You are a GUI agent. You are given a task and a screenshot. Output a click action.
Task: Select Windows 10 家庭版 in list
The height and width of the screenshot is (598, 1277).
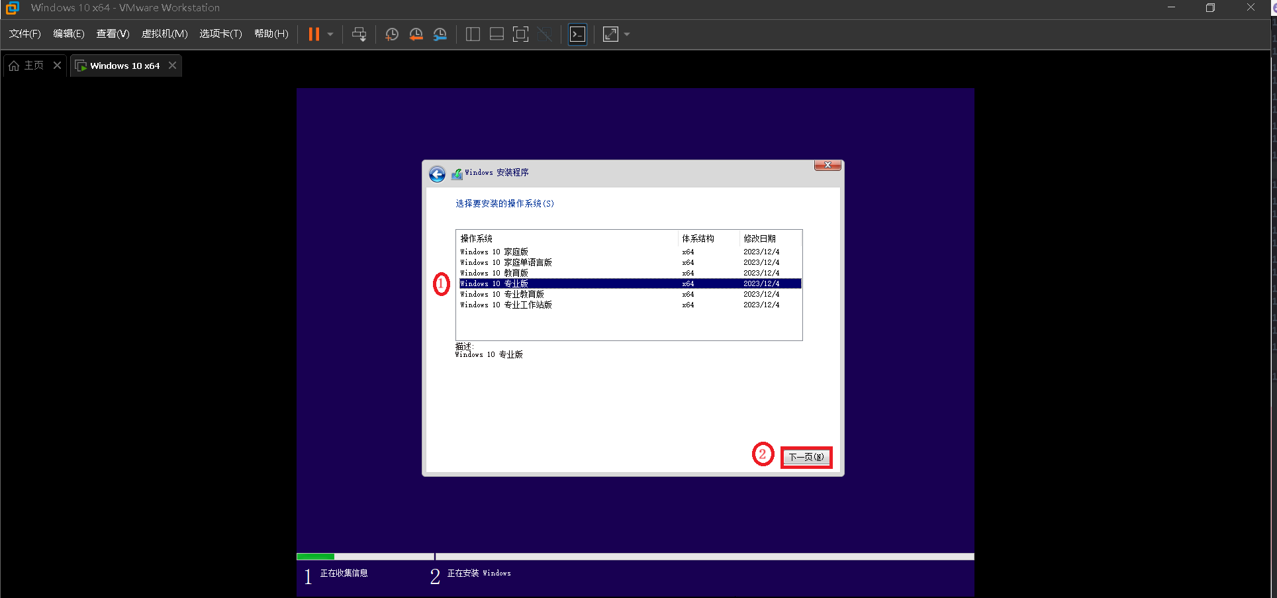coord(494,252)
